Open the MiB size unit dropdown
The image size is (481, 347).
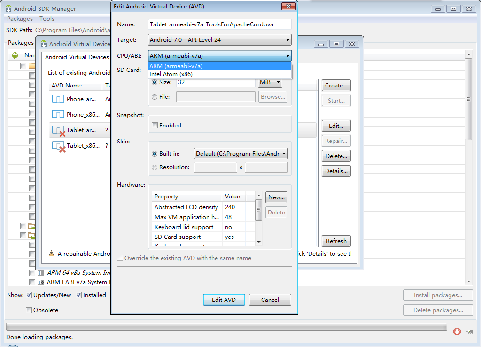click(270, 82)
